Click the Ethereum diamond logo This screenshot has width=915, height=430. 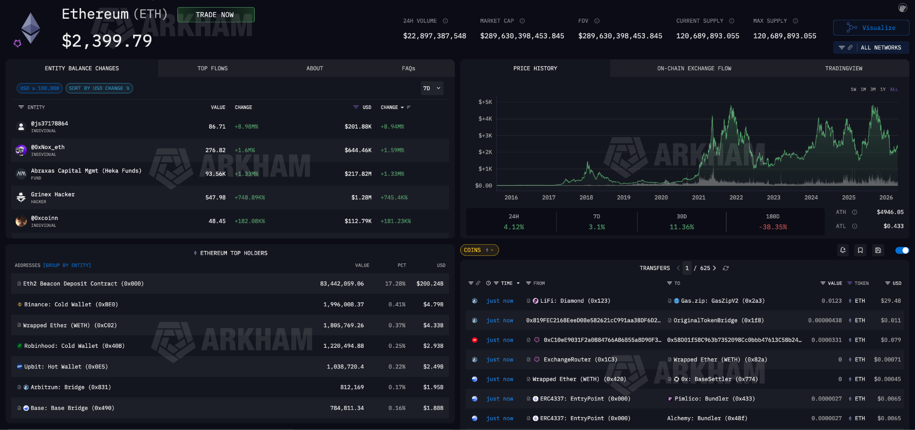tap(31, 28)
